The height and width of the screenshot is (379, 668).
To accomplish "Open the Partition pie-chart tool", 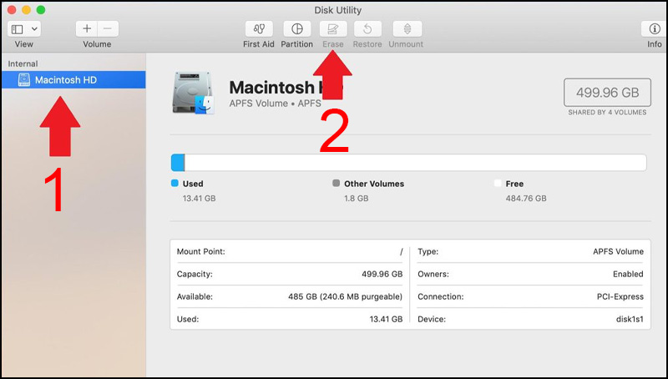I will [x=297, y=29].
